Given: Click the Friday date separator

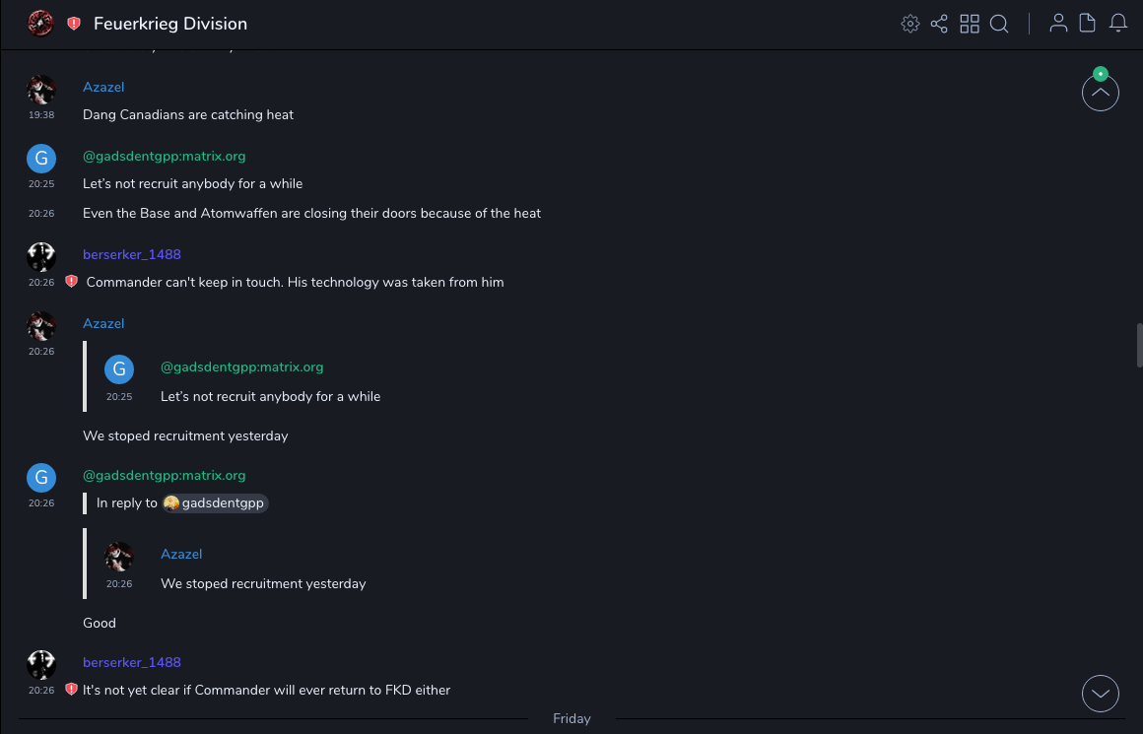Looking at the screenshot, I should [x=571, y=719].
